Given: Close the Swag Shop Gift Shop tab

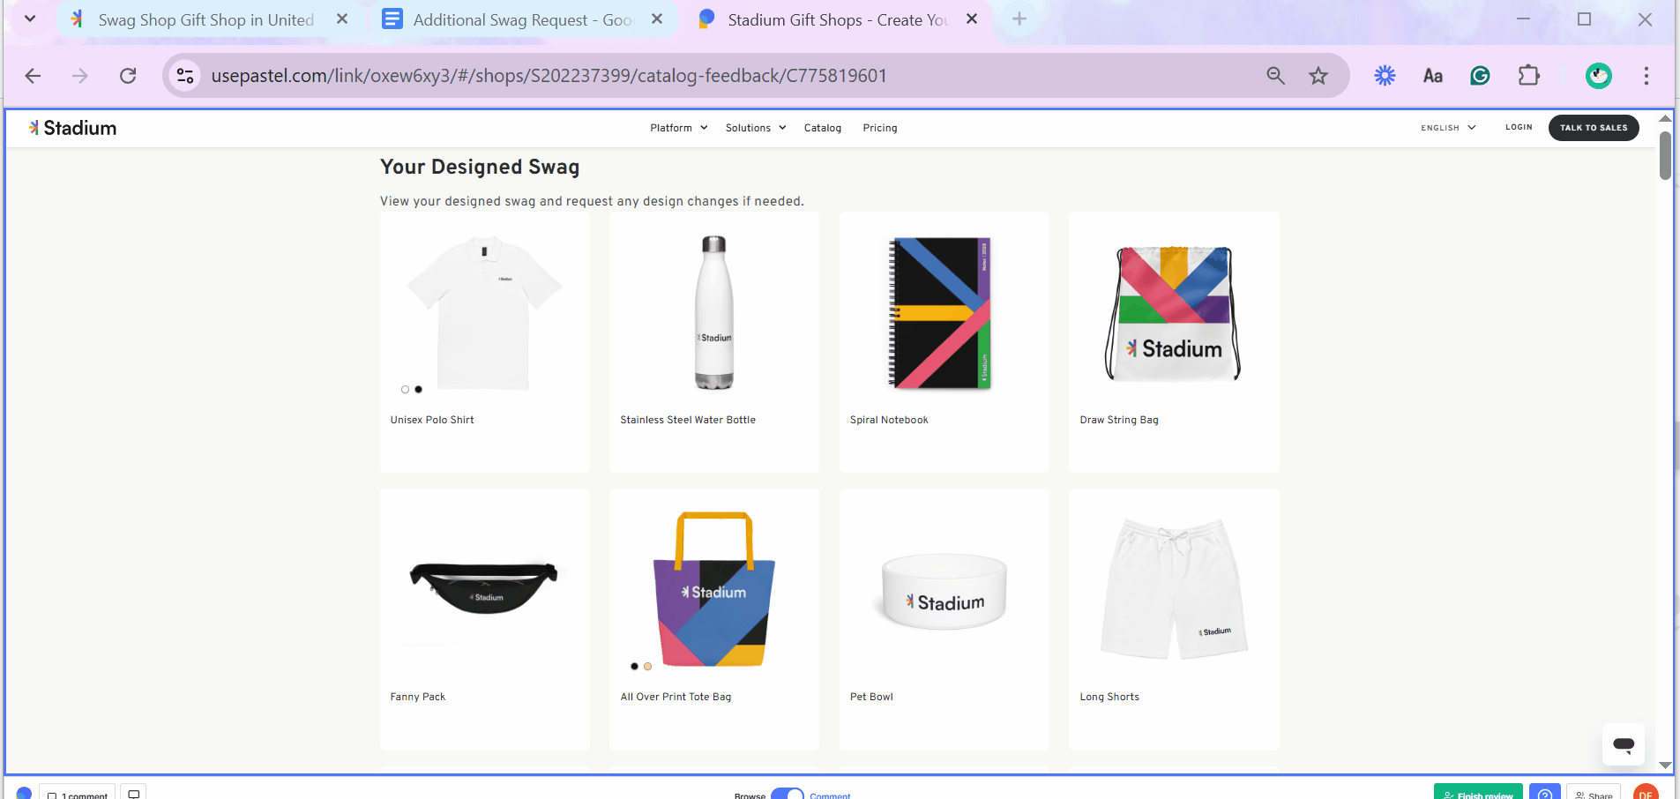Looking at the screenshot, I should (342, 19).
